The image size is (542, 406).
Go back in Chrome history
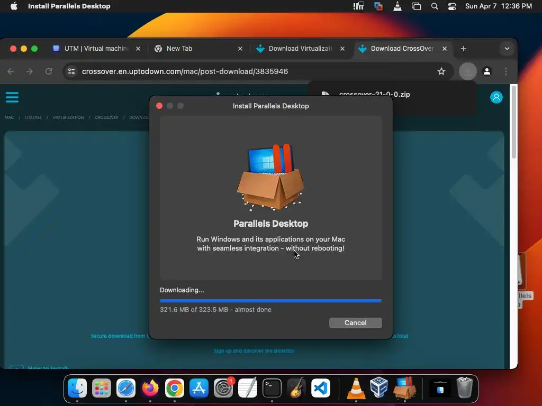(x=11, y=71)
